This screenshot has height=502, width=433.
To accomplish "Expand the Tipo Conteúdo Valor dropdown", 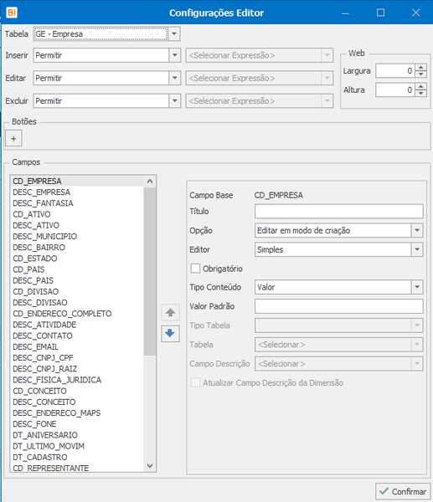I will click(416, 287).
